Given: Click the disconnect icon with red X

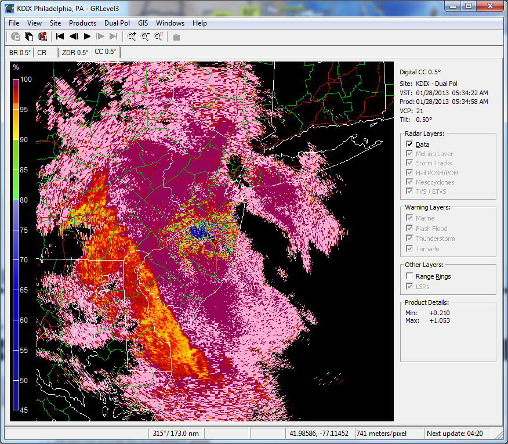Looking at the screenshot, I should coord(42,37).
